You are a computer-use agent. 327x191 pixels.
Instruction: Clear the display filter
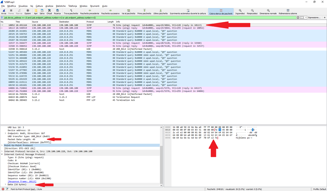tap(298, 18)
